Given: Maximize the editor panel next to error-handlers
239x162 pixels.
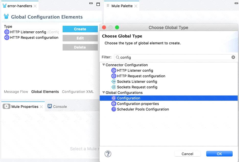Looking at the screenshot, I should (x=98, y=4).
